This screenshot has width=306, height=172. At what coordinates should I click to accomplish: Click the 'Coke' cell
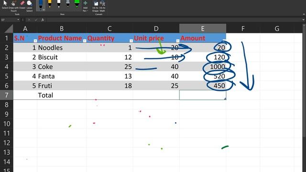(62, 66)
